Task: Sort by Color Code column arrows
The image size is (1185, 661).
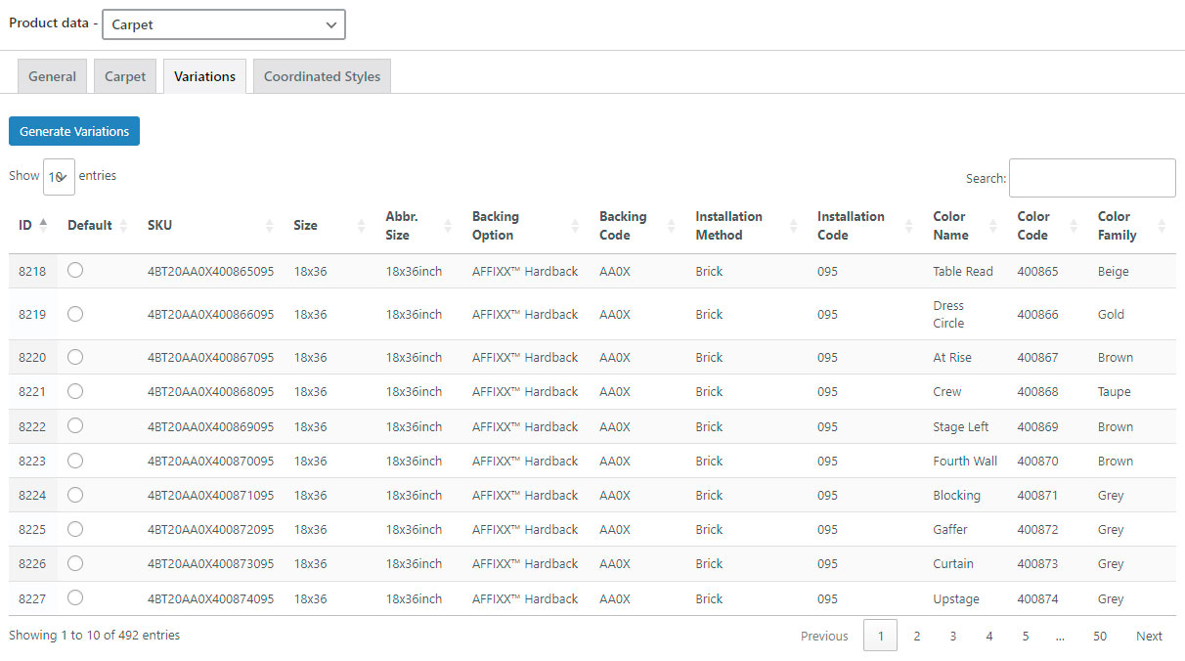Action: click(1074, 226)
